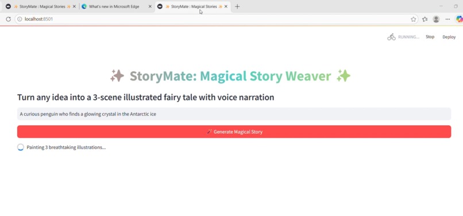The height and width of the screenshot is (216, 463).
Task: Close the first StoryMate tab
Action: [x=74, y=6]
